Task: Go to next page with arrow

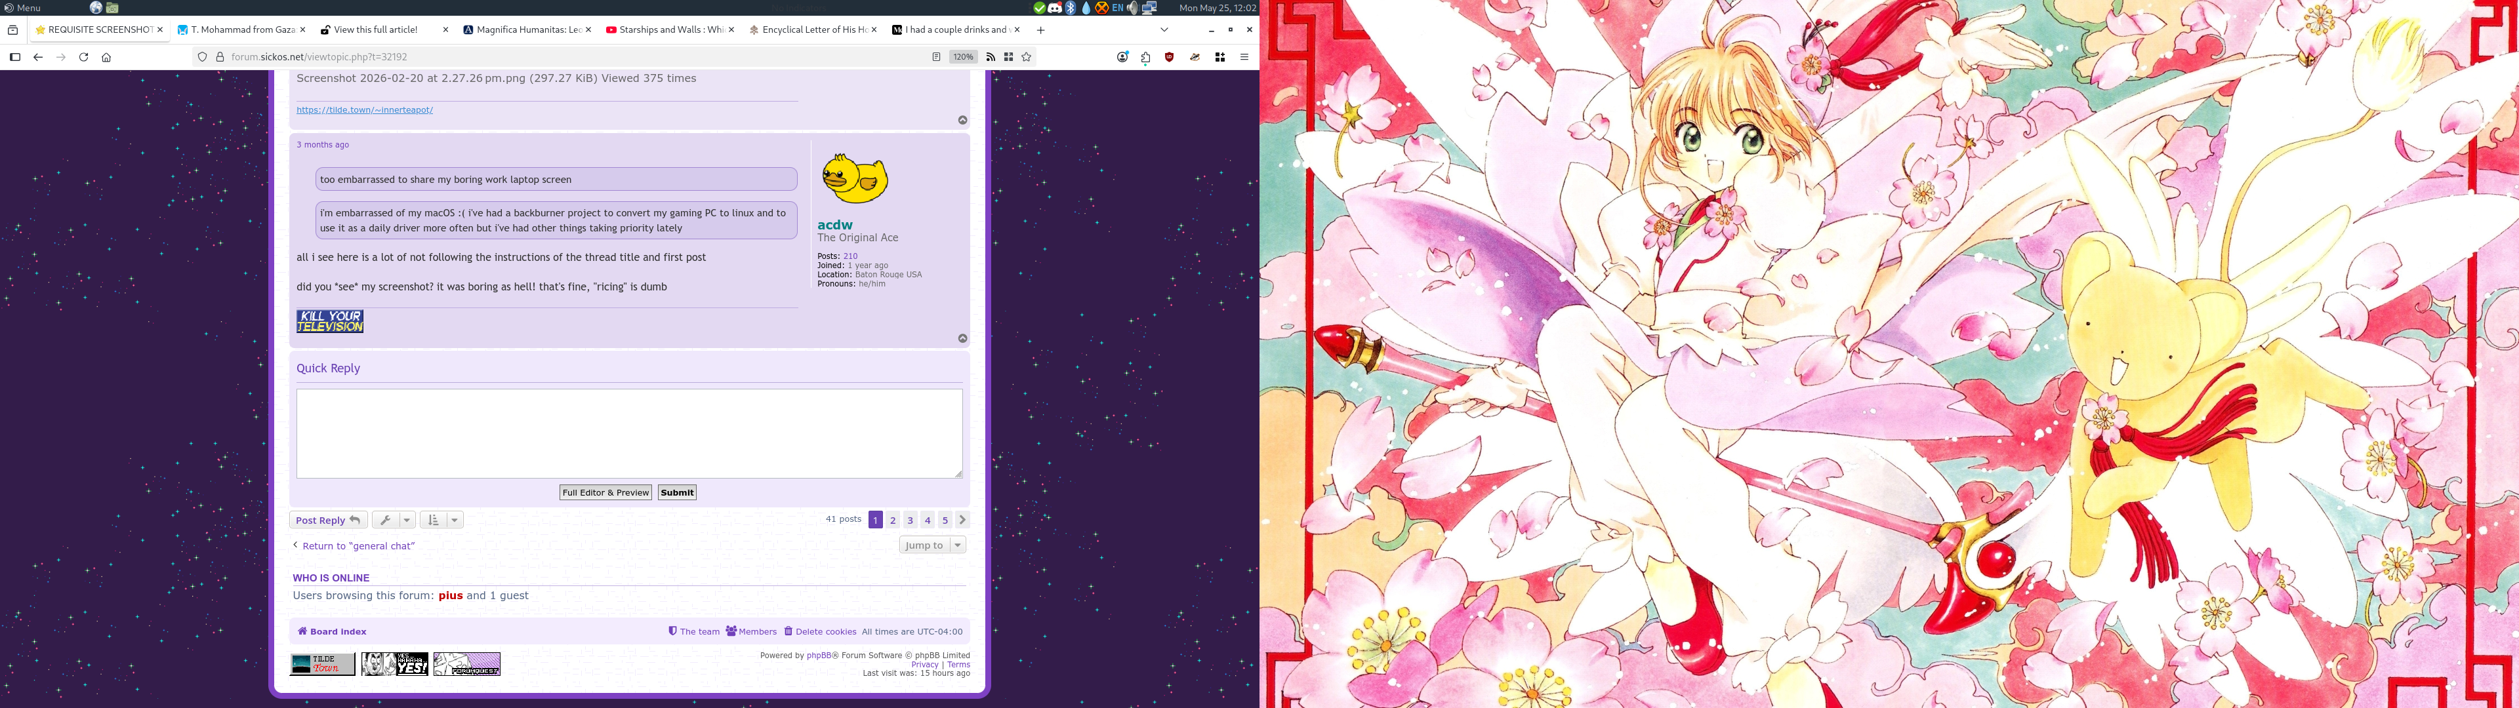Action: click(962, 521)
